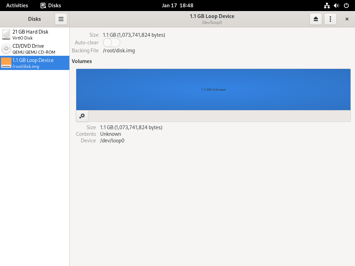The height and width of the screenshot is (266, 355).
Task: Click the QEMU QEMU CD-ROM subtitle text
Action: click(x=34, y=52)
